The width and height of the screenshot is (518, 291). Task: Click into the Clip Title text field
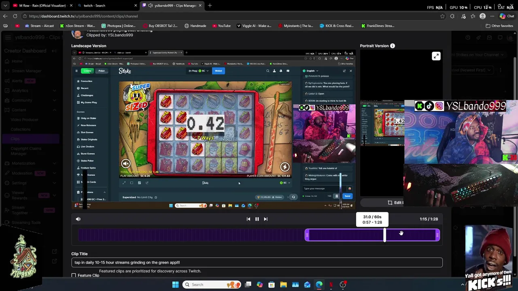coord(257,262)
